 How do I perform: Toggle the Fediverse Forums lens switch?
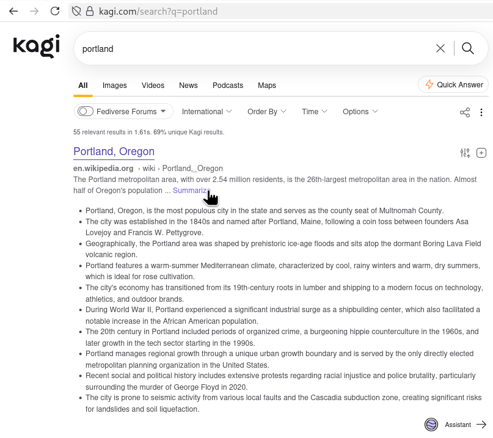[85, 111]
